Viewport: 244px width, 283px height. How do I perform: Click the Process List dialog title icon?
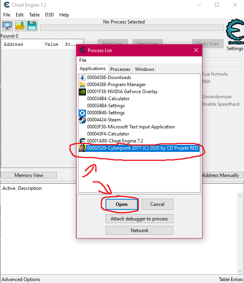[83, 50]
